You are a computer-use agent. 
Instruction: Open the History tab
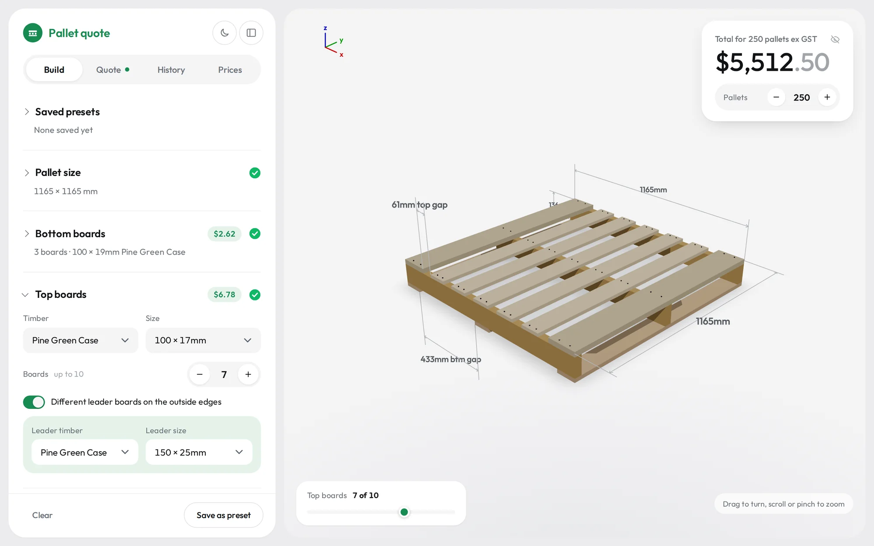coord(171,70)
